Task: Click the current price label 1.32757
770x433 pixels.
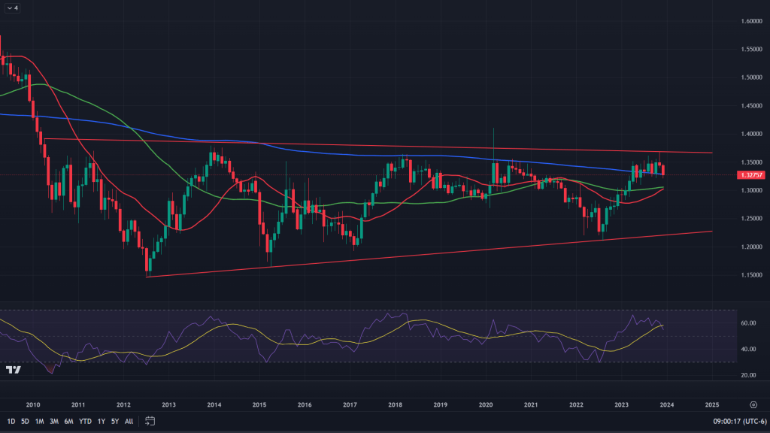Action: click(x=732, y=175)
